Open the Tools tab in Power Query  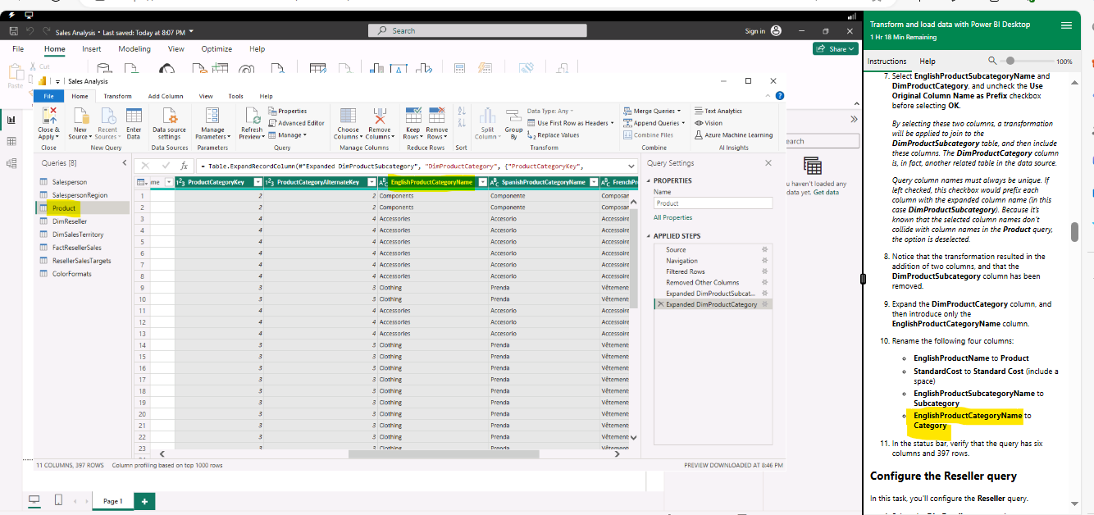coord(235,96)
